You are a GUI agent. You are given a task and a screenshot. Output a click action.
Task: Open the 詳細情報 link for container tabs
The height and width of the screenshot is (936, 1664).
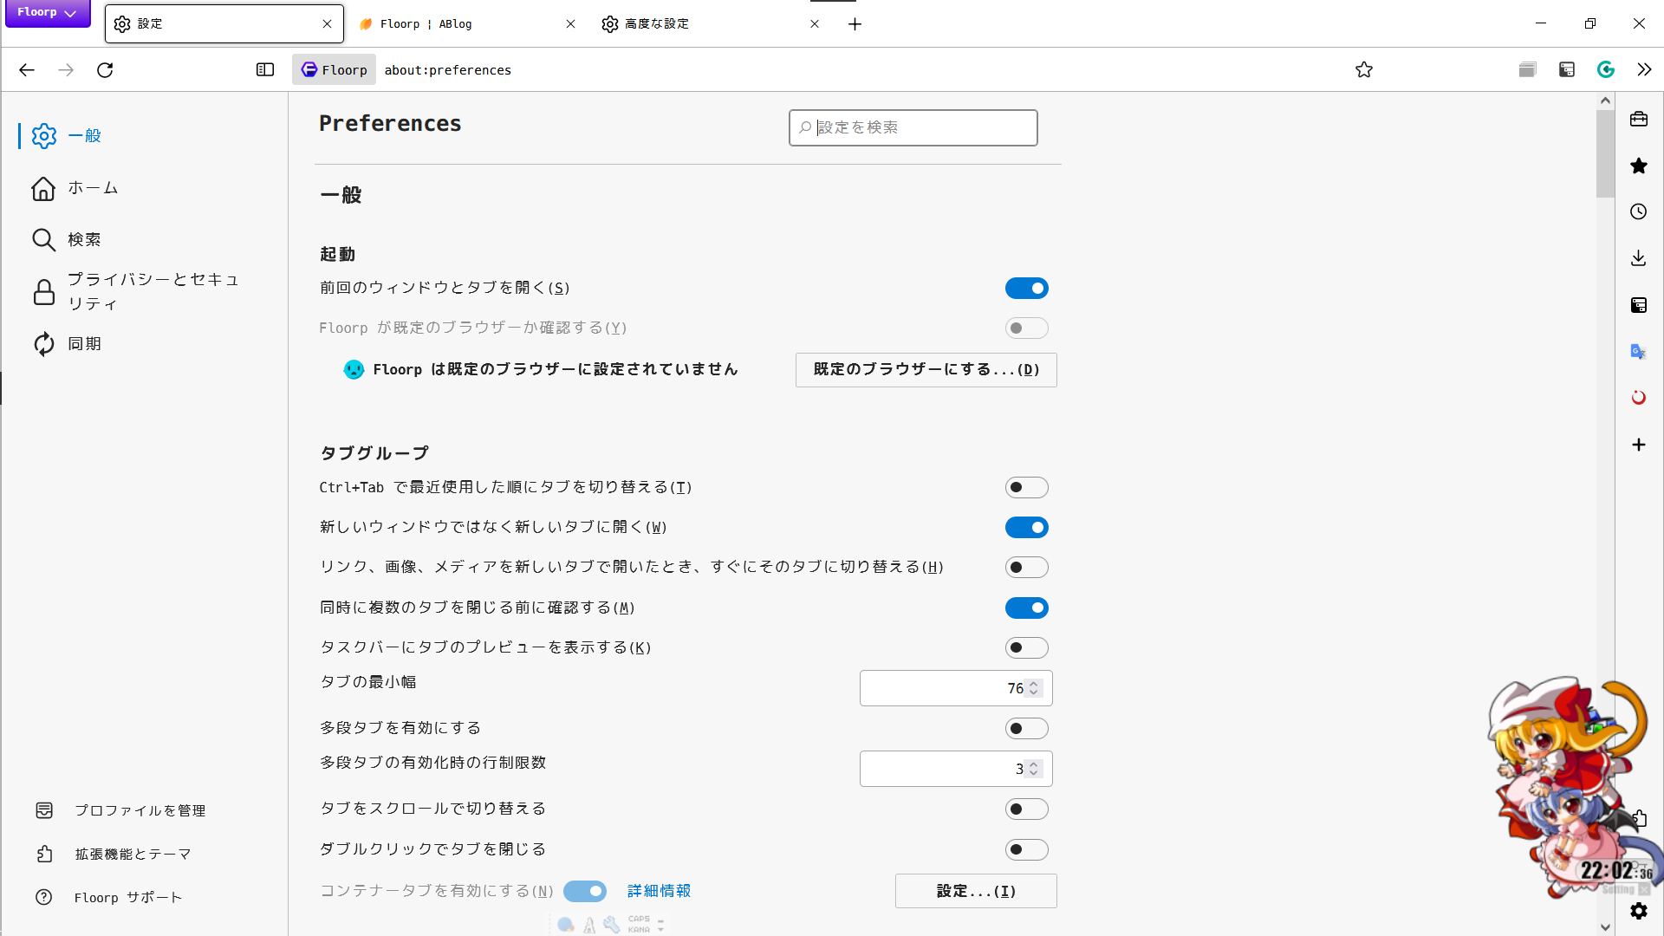(659, 891)
